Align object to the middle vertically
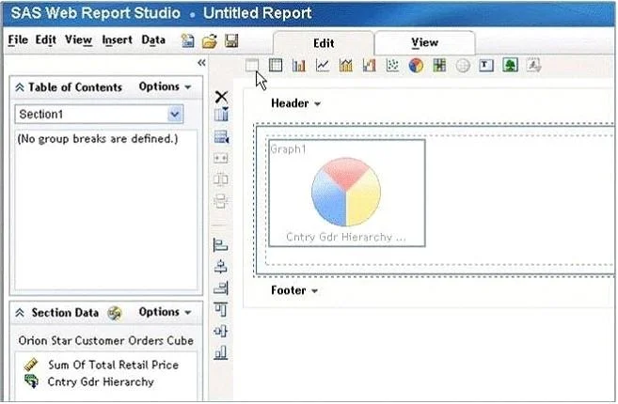 pos(221,331)
